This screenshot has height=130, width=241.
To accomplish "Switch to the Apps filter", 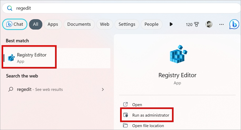I will coord(53,24).
